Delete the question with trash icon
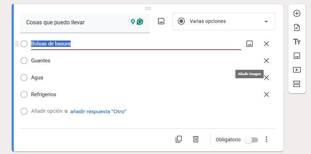The image size is (311, 154). click(x=196, y=139)
